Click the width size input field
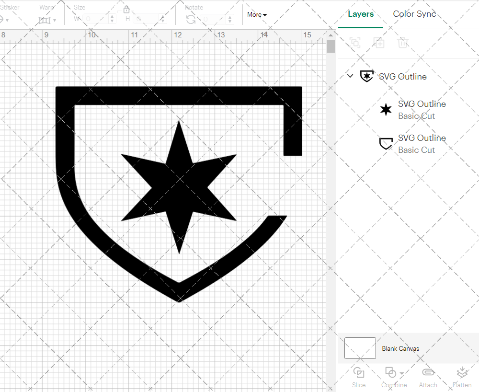Viewport: 479px width, 392px height. click(x=96, y=19)
